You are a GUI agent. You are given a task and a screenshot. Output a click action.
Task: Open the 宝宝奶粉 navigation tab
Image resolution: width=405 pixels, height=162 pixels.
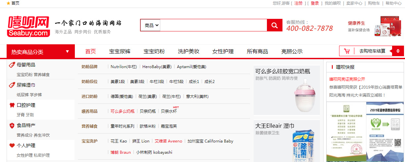[154, 51]
